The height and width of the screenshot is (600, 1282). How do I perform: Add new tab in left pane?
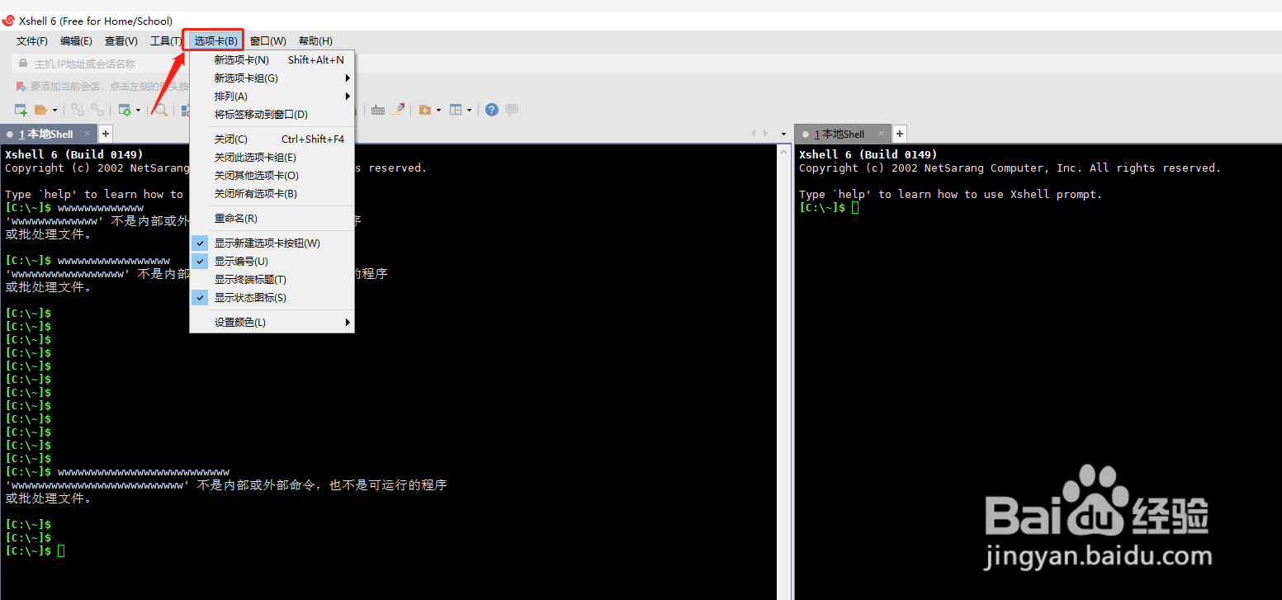[x=106, y=134]
